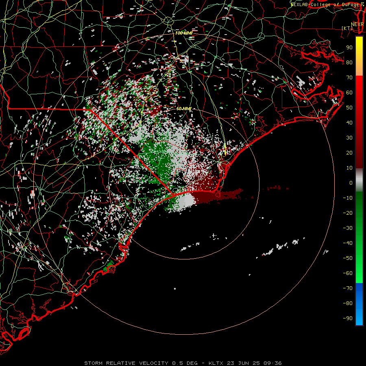Pick the gray zero-velocity segment of the color bar
366x366 pixels.
359,180
